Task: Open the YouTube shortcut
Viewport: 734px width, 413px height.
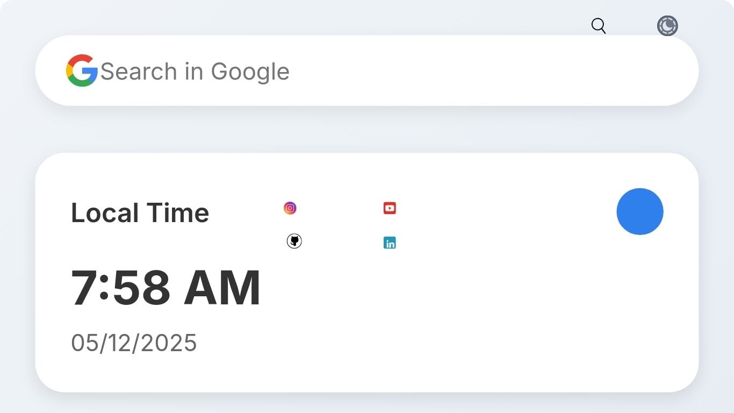Action: [390, 208]
